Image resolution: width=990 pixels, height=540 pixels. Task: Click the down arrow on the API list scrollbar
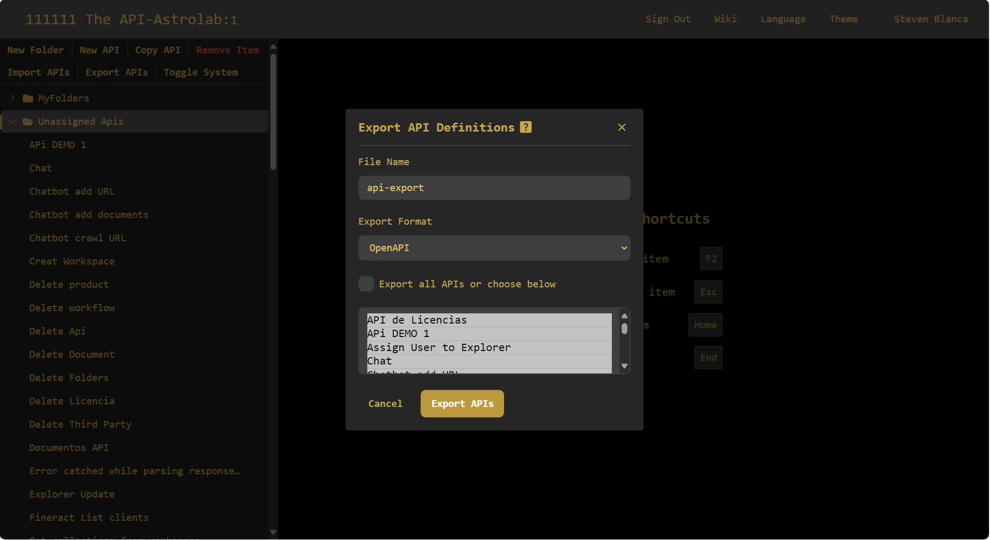click(x=624, y=366)
